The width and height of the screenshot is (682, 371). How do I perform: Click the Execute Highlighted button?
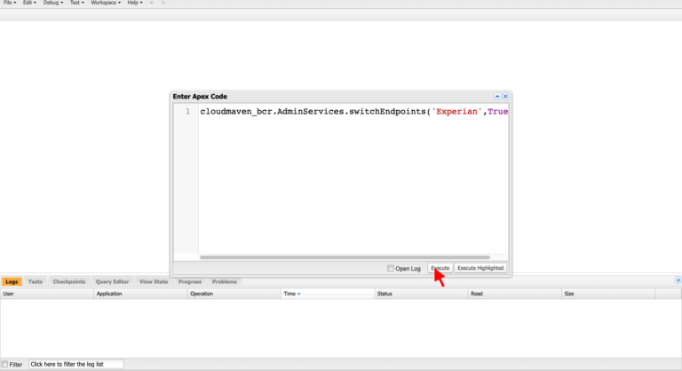480,268
